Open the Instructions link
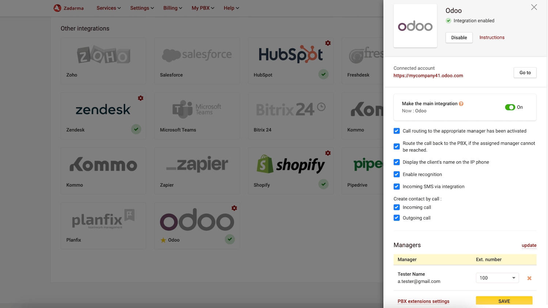 pos(492,38)
